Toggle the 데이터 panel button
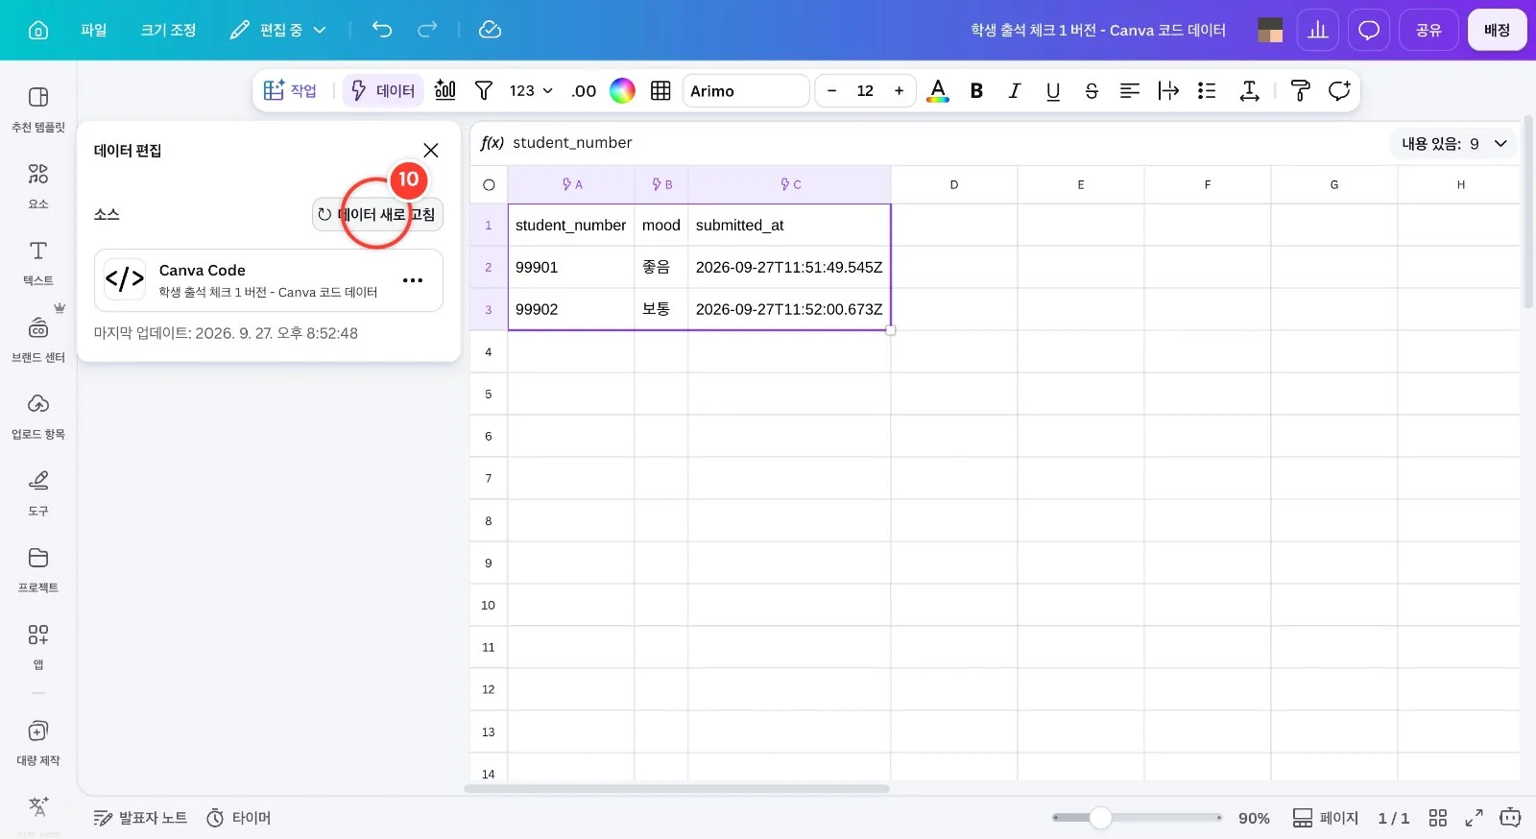This screenshot has width=1536, height=839. [383, 90]
